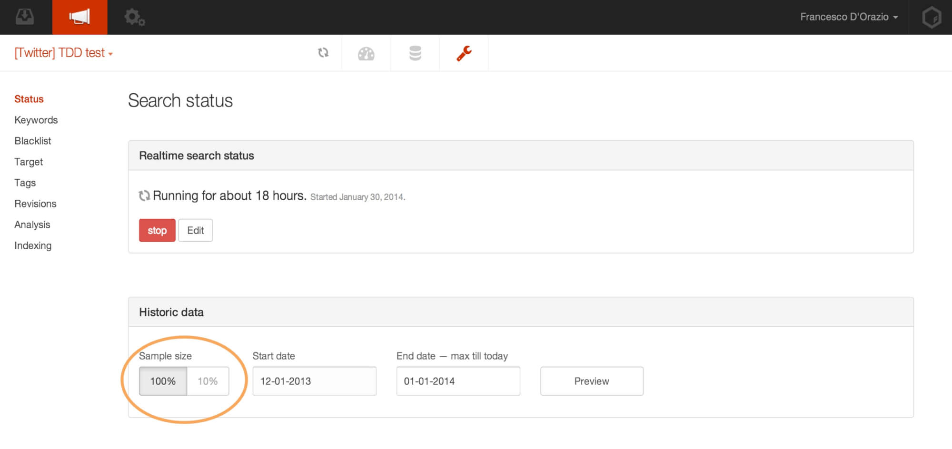Select Indexing in the left menu
The width and height of the screenshot is (952, 449).
point(33,245)
